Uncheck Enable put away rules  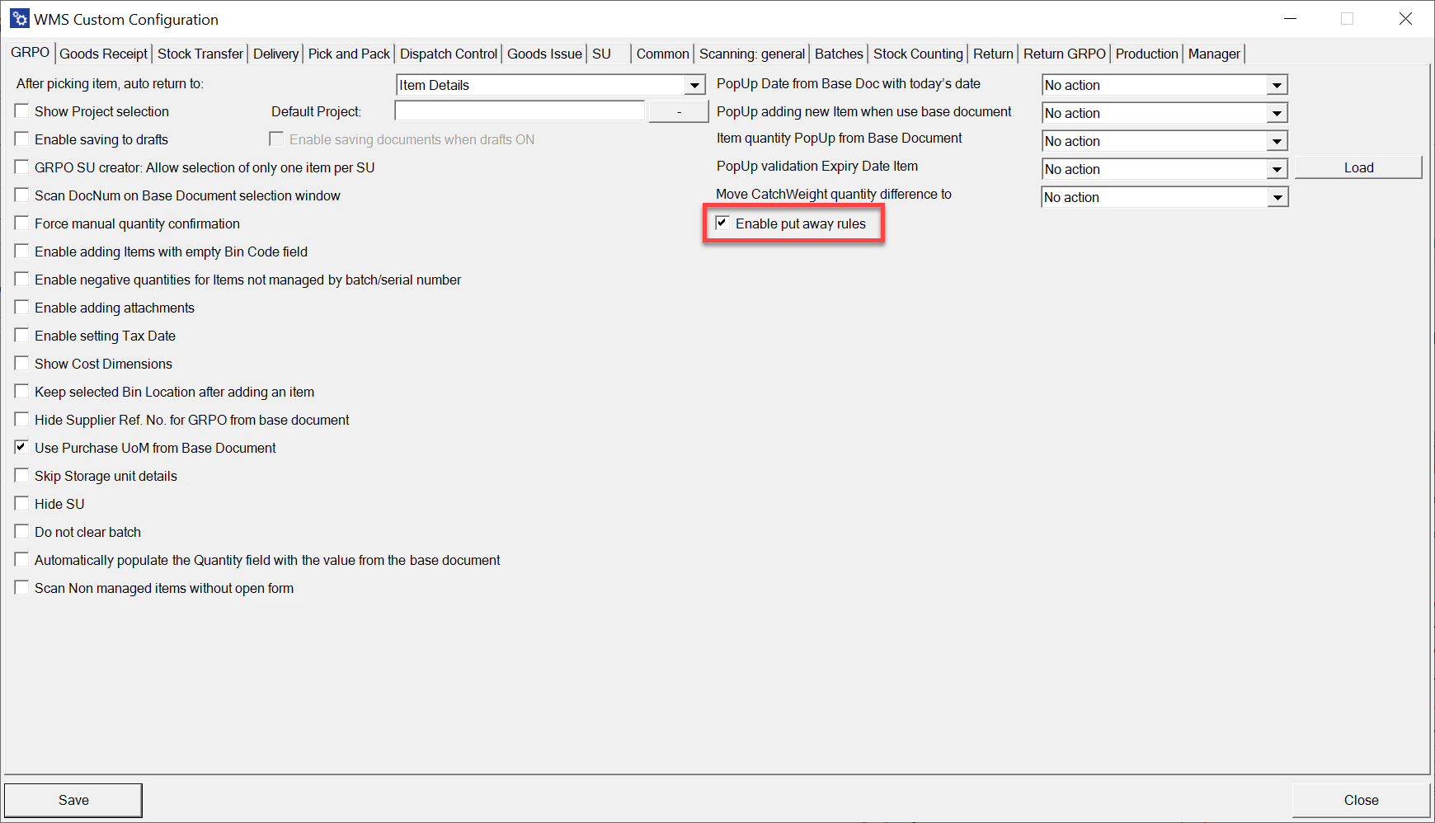[x=722, y=223]
